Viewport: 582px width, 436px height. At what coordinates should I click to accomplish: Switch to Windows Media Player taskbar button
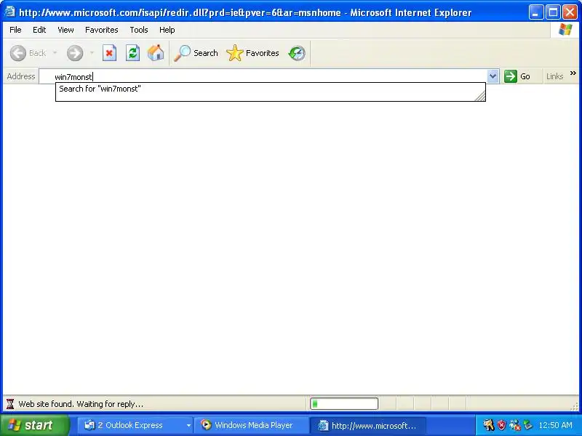[252, 425]
